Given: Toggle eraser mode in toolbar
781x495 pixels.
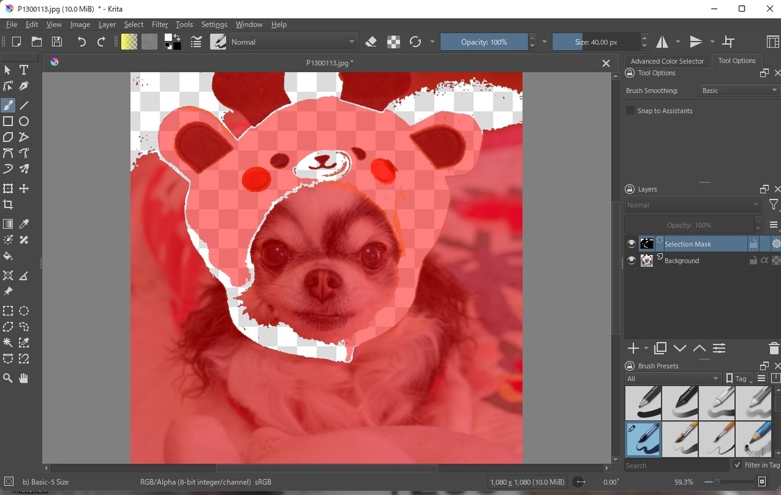Looking at the screenshot, I should click(x=371, y=42).
